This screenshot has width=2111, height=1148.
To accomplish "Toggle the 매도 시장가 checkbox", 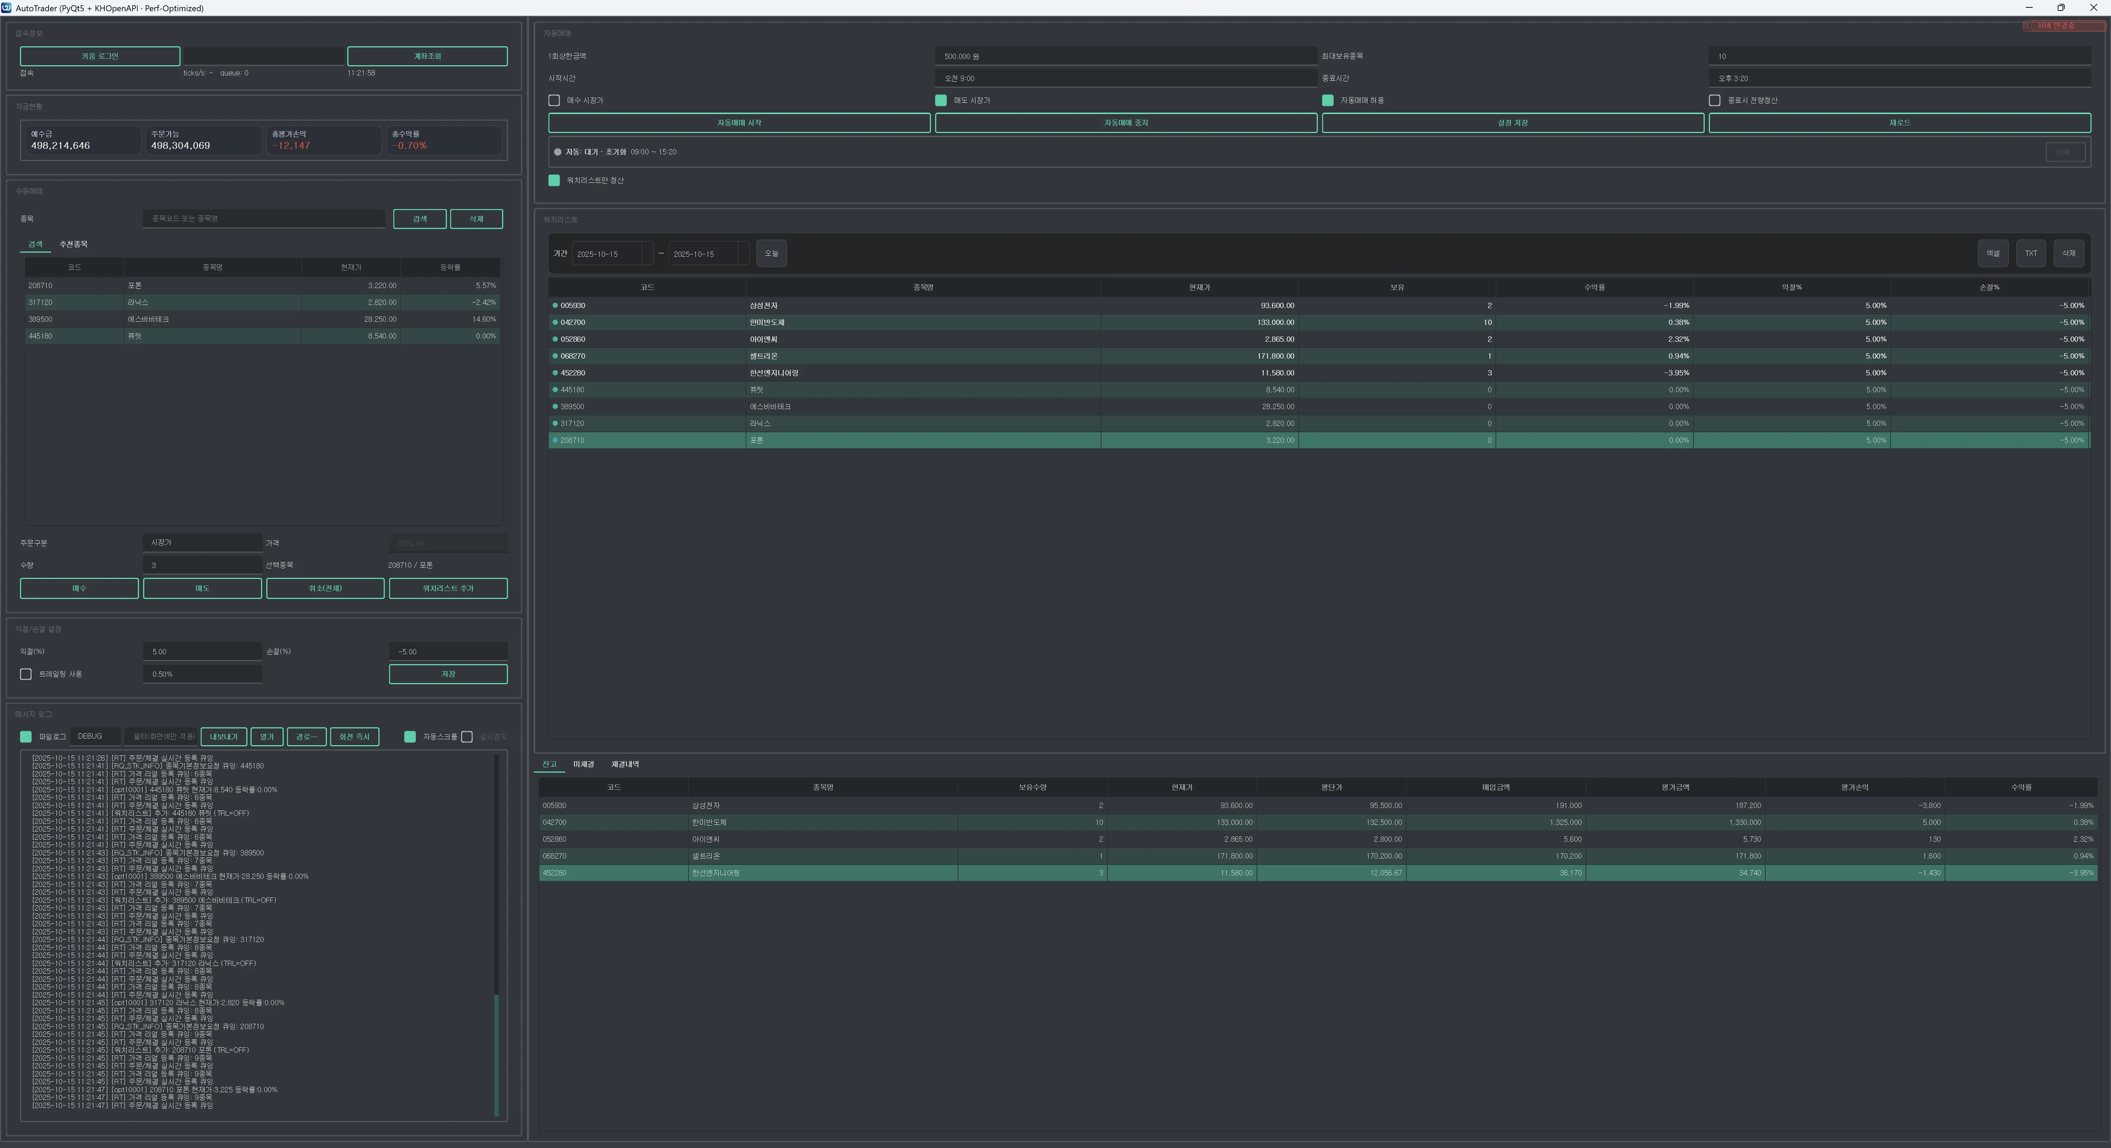I will tap(941, 100).
